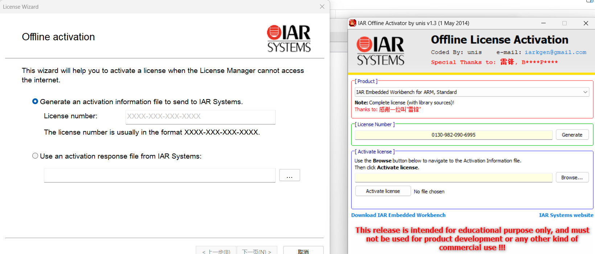Open the Product dropdown in the IAR Offline Activator

click(472, 92)
